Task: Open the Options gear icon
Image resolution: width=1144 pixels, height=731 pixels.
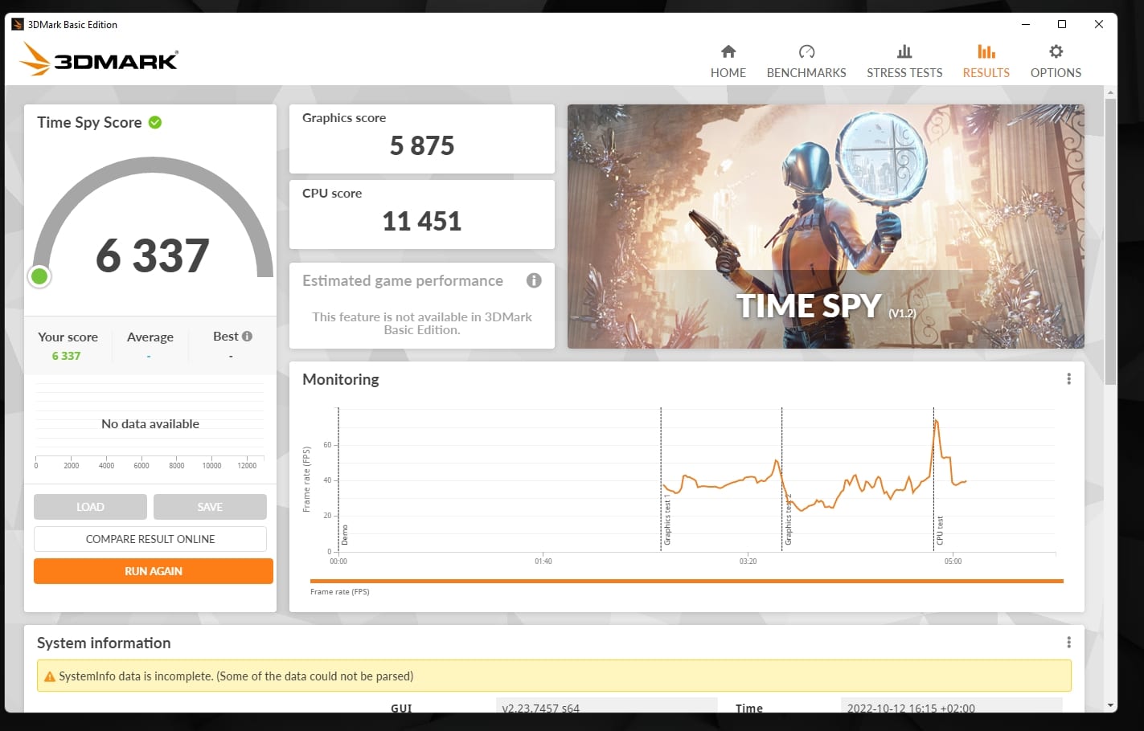Action: (x=1056, y=52)
